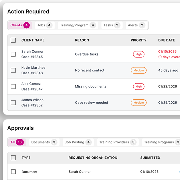Click Medium priority badge for James Wilson
The image size is (180, 180).
tap(139, 103)
